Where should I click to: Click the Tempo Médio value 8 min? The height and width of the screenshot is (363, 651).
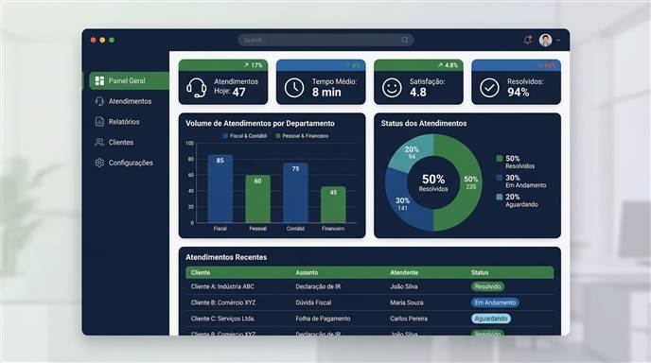point(326,92)
